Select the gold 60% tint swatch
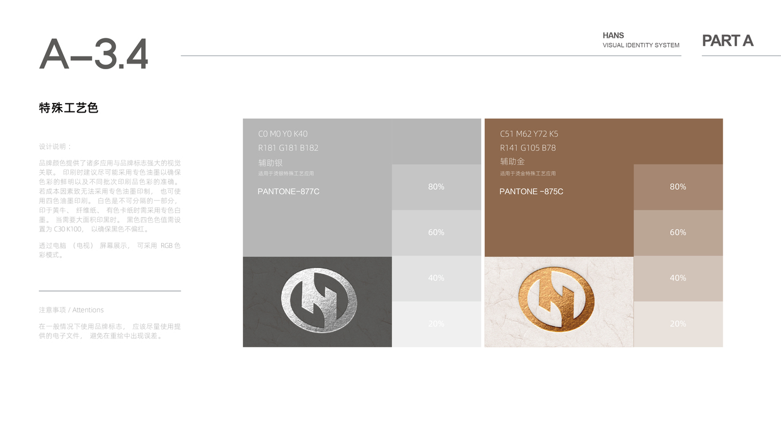This screenshot has width=781, height=439. (678, 233)
